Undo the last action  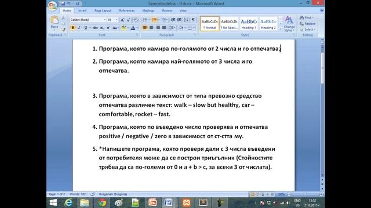click(69, 3)
